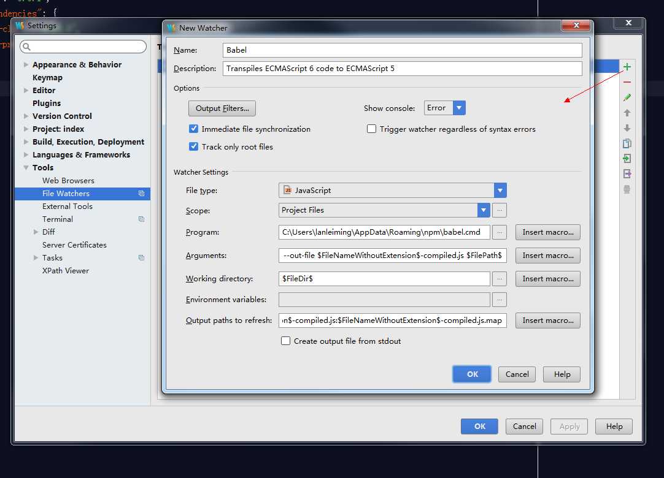Import watchers with the import icon
Viewport: 664px width, 478px height.
[x=627, y=159]
